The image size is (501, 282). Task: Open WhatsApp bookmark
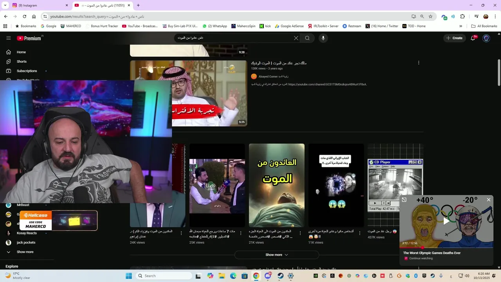[214, 26]
